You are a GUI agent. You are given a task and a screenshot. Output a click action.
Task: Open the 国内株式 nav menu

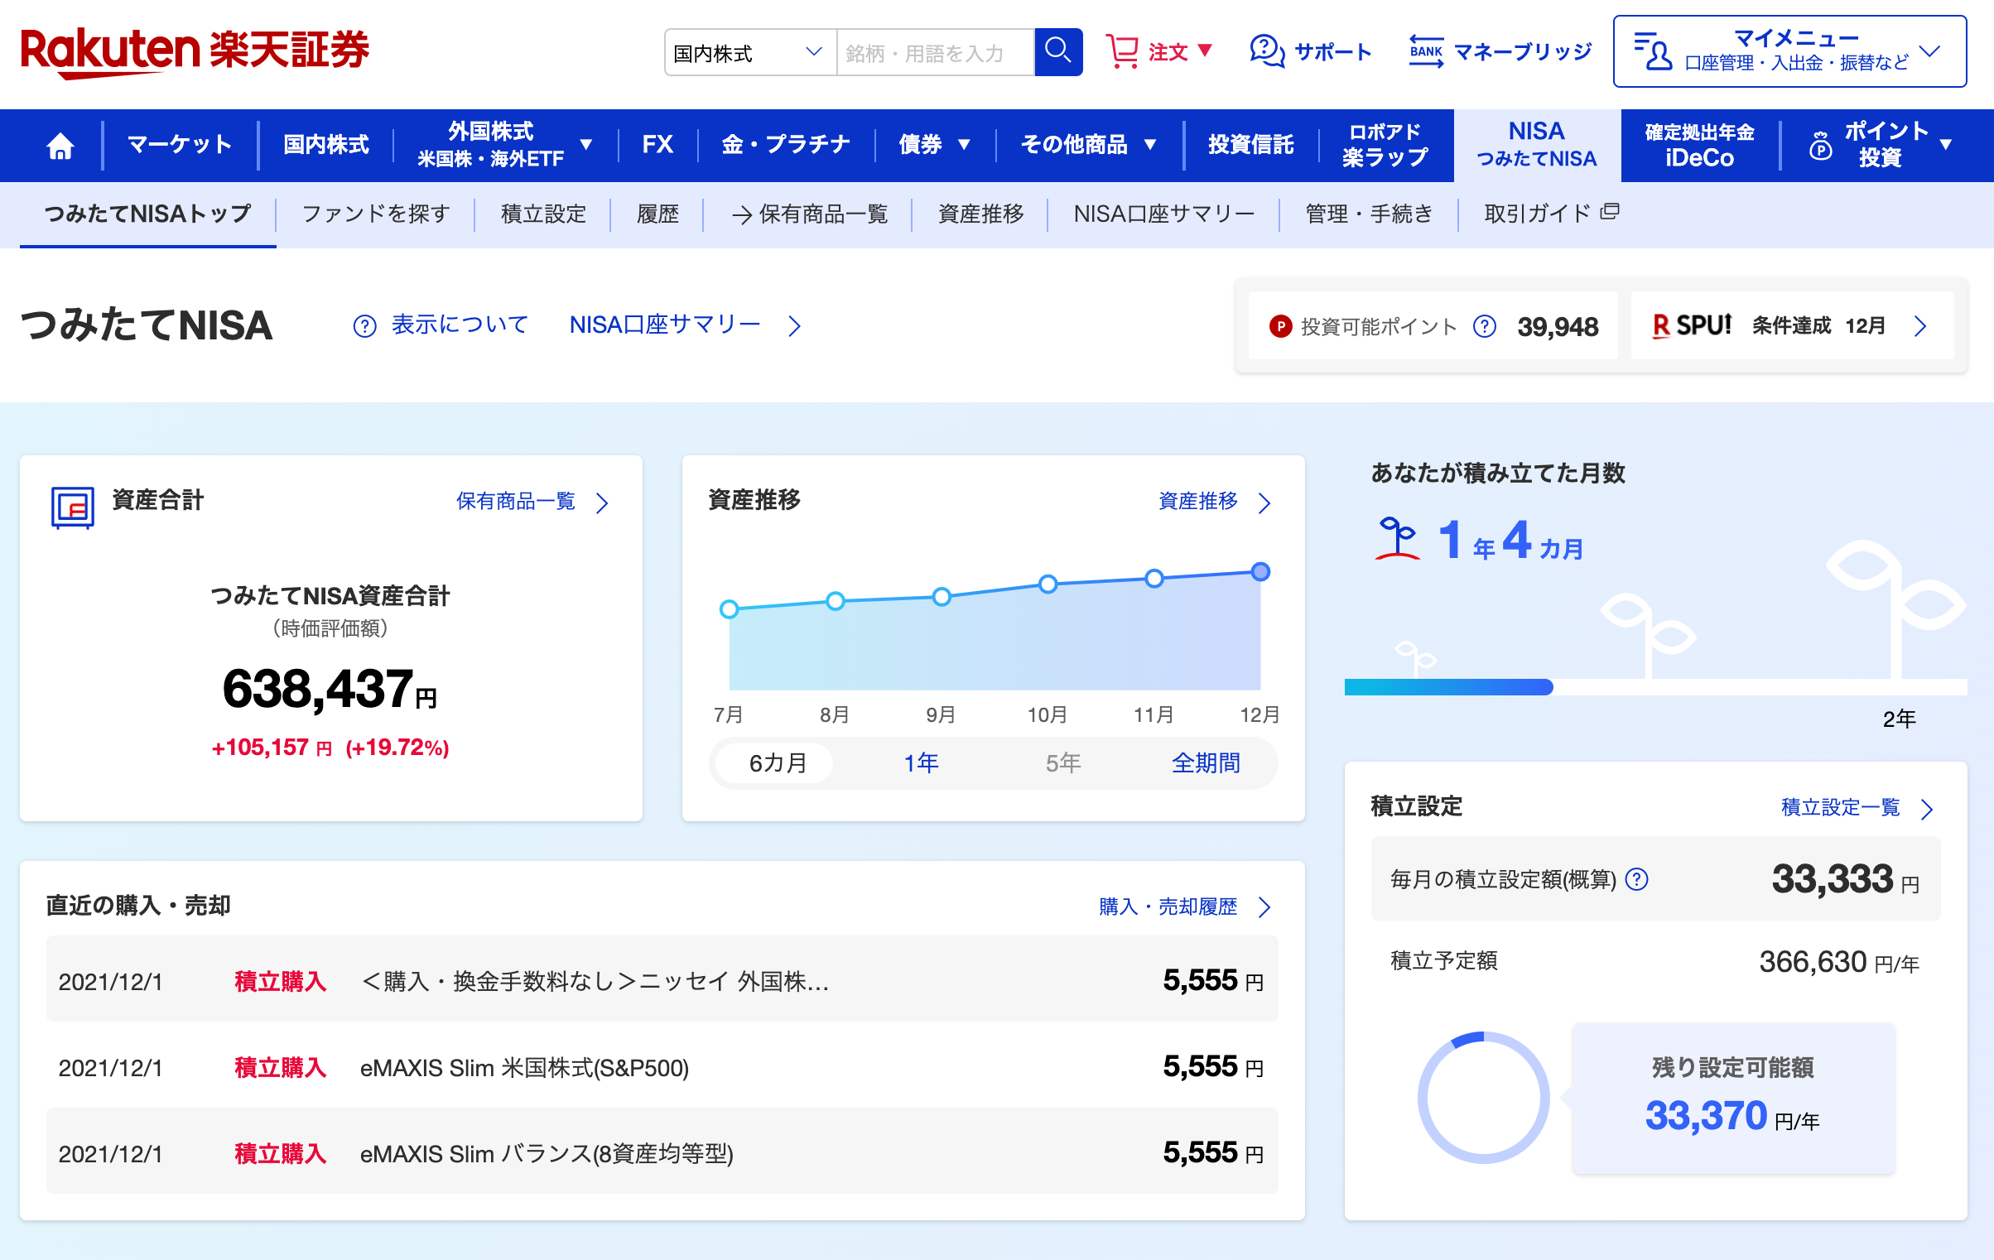[326, 146]
